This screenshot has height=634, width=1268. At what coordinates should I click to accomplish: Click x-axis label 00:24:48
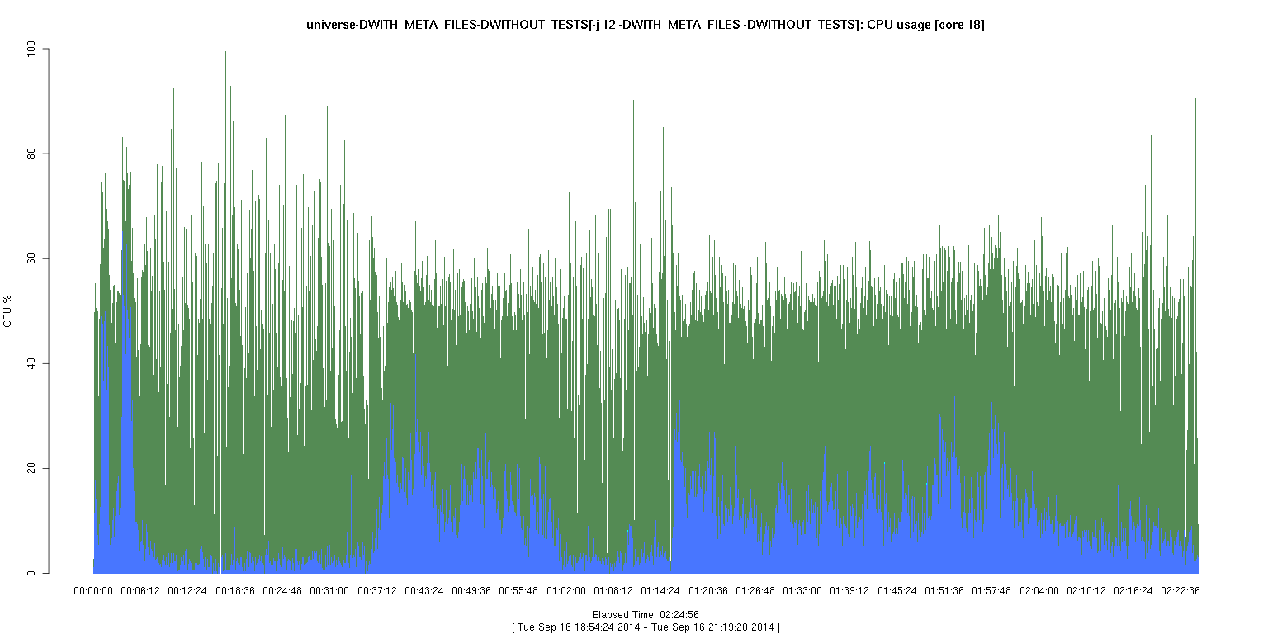[x=282, y=591]
